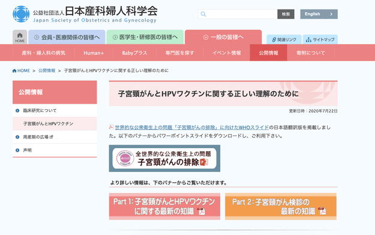Open the 会員・医療関係の皆様へ tab

[x=67, y=37]
